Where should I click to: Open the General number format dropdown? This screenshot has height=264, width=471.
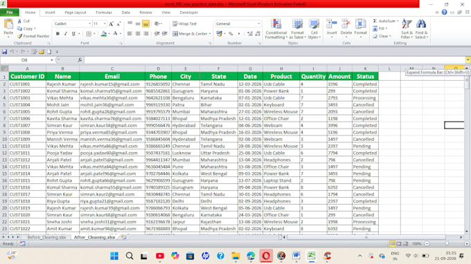point(258,23)
